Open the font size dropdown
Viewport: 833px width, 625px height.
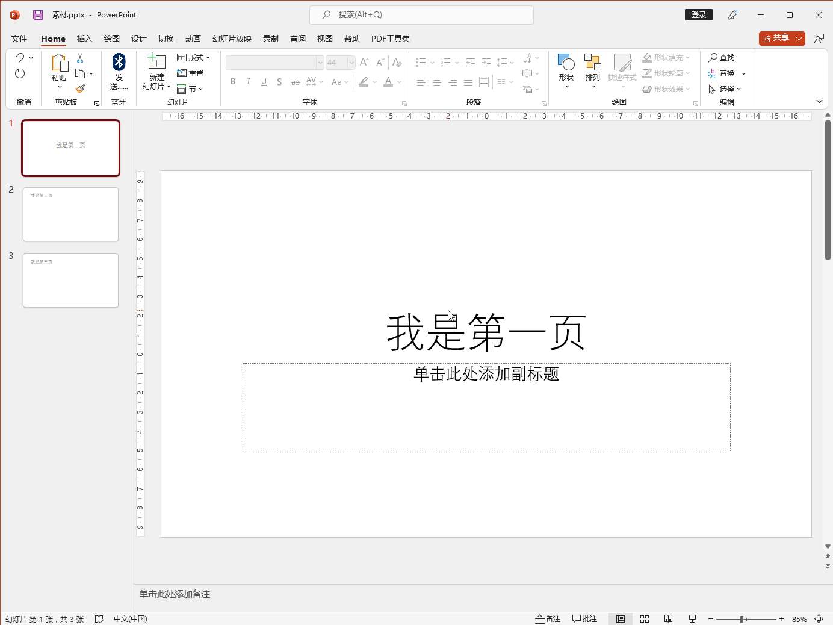(x=351, y=63)
